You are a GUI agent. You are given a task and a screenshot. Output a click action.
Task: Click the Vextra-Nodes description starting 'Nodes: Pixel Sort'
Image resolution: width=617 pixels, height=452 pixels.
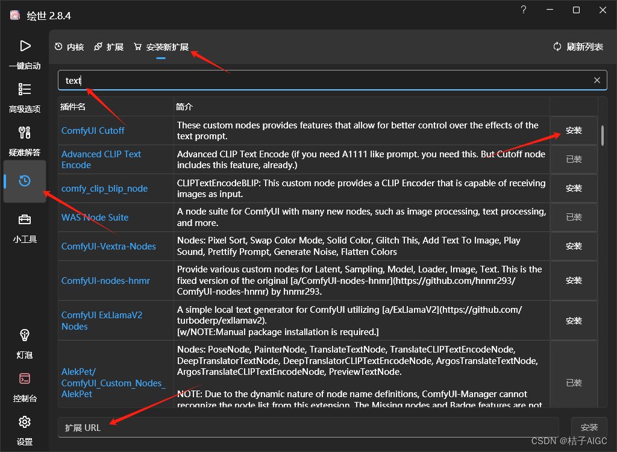pos(349,246)
